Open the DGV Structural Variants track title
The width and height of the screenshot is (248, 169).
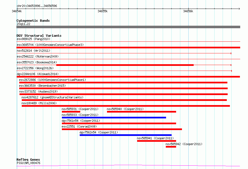click(39, 36)
